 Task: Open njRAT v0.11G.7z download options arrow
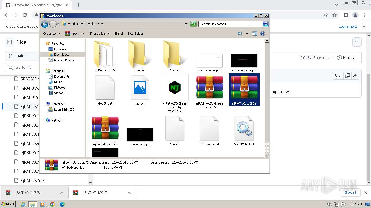coord(61,193)
